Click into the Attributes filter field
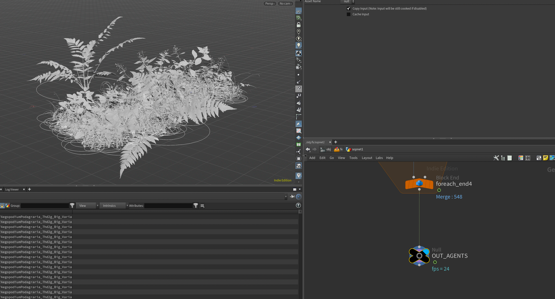Viewport: 555px width, 299px height. pyautogui.click(x=168, y=206)
